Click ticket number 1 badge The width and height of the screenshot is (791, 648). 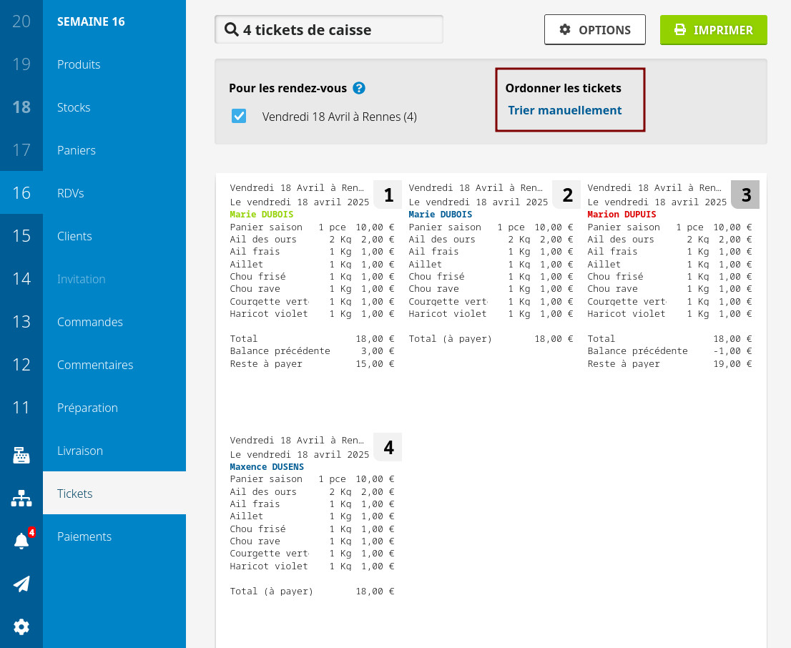[x=388, y=195]
